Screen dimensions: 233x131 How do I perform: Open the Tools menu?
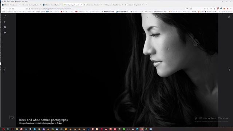23,1
